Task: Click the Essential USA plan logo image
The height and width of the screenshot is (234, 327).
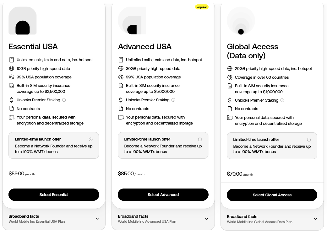Action: coord(23,20)
